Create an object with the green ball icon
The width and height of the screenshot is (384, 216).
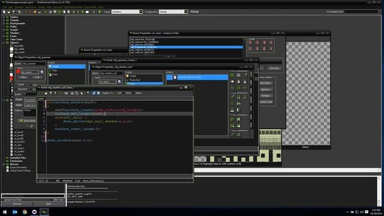pyautogui.click(x=83, y=12)
